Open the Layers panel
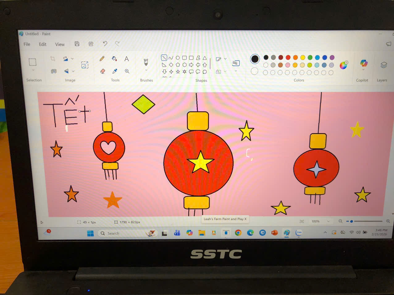The height and width of the screenshot is (295, 394). 384,65
